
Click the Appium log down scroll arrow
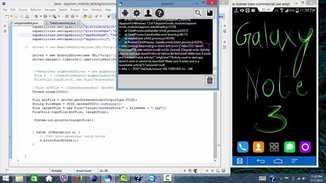[x=215, y=72]
